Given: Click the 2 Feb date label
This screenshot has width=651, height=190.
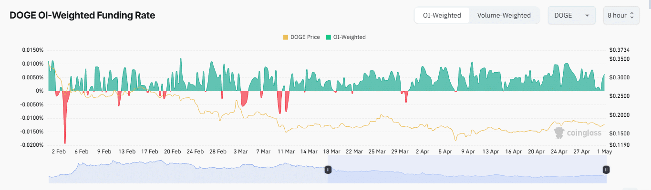Looking at the screenshot, I should point(58,152).
